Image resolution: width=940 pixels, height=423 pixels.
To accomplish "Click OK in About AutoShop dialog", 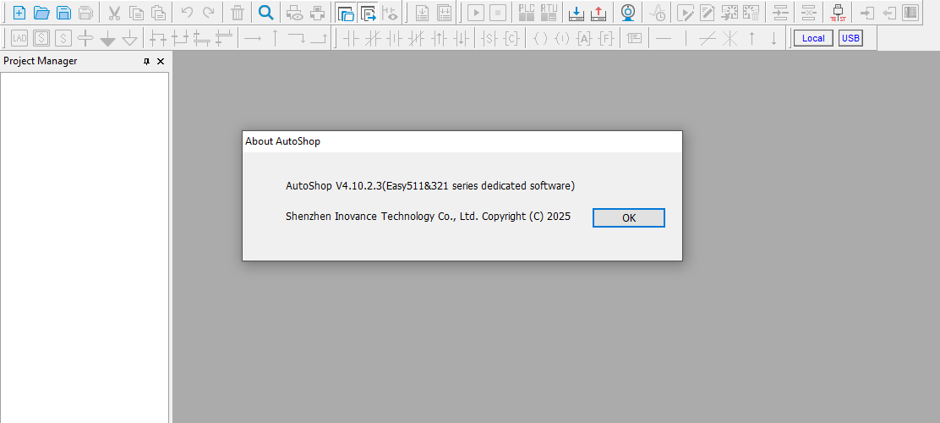I will tap(629, 217).
